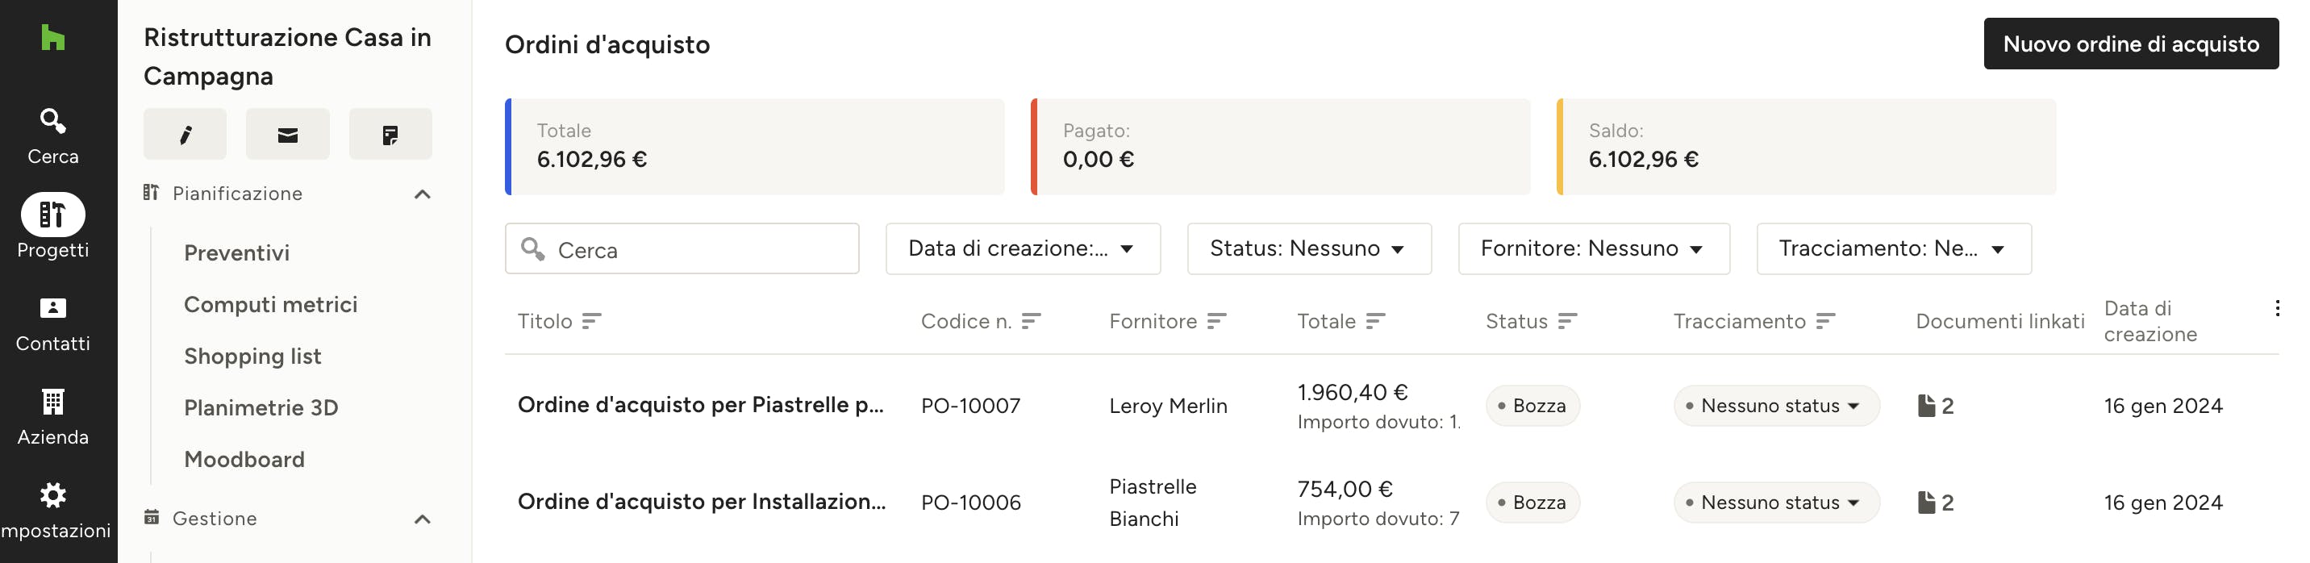Click Nuovo ordine di acquisto button
2310x563 pixels.
2130,44
